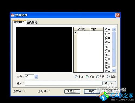Click the black axis grid preview area

tap(44, 50)
